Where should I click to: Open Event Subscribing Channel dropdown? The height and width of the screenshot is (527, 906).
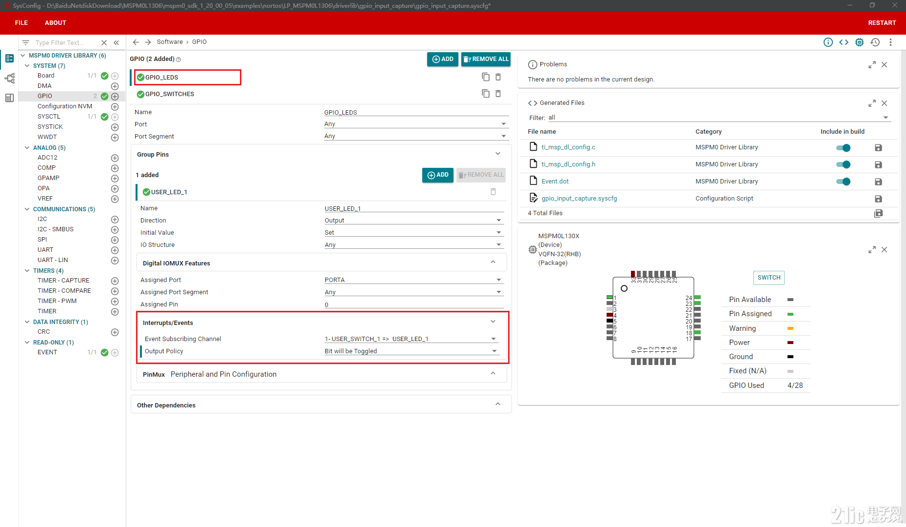pos(412,339)
